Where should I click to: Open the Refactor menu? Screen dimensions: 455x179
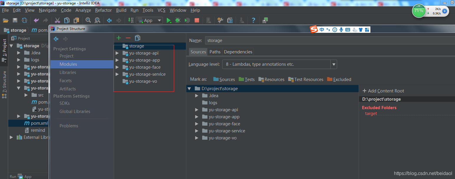coord(103,10)
